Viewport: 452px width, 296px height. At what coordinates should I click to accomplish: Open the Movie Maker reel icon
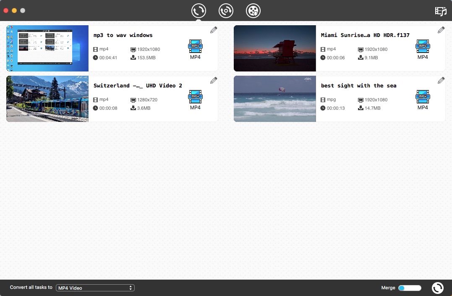tap(253, 11)
